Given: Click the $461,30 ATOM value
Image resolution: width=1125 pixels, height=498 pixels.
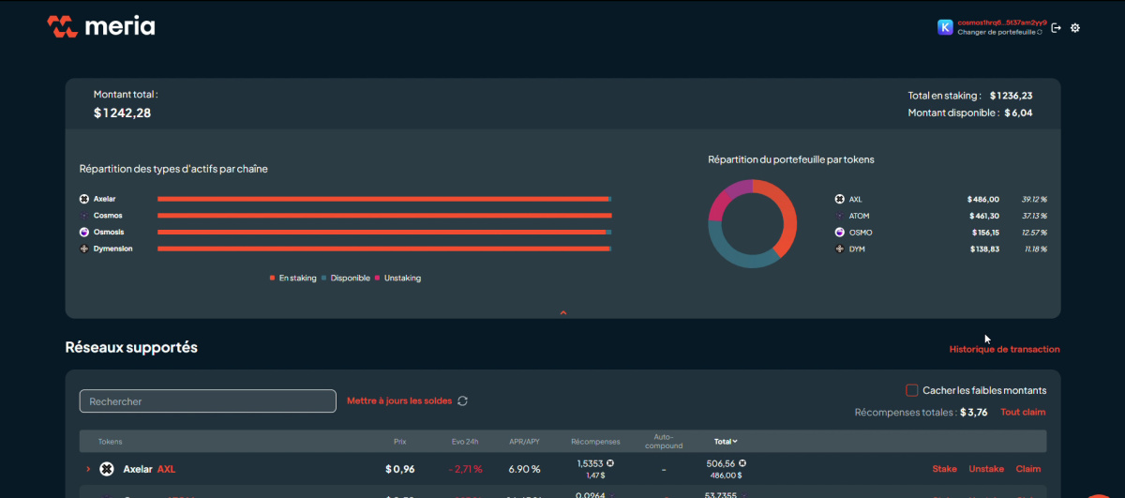Looking at the screenshot, I should tap(983, 216).
